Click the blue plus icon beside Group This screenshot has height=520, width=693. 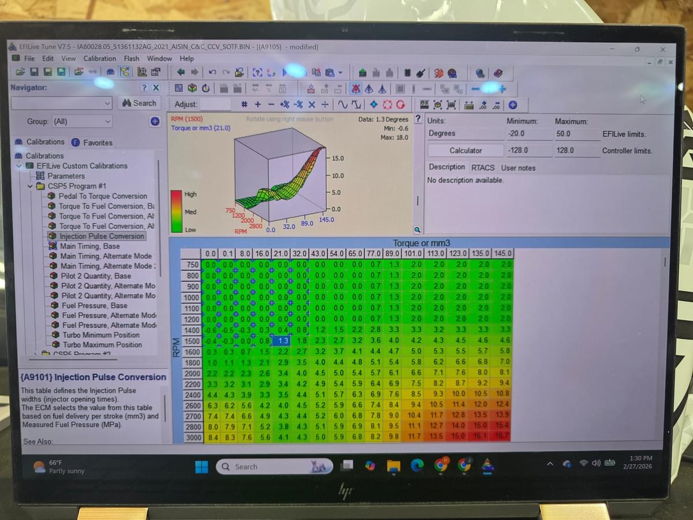coord(155,121)
